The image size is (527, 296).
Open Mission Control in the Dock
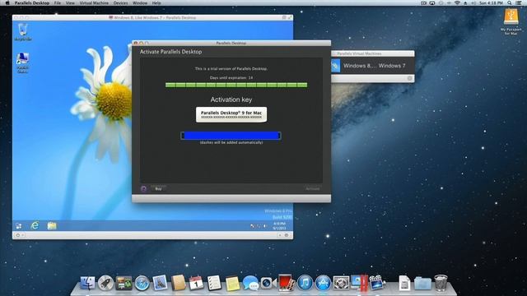click(x=124, y=283)
